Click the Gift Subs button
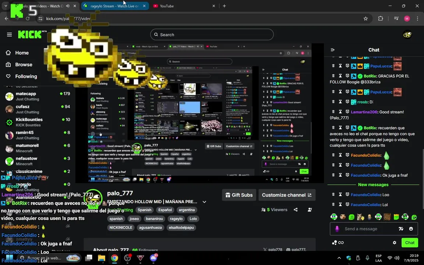Image resolution: width=424 pixels, height=265 pixels. [x=239, y=195]
